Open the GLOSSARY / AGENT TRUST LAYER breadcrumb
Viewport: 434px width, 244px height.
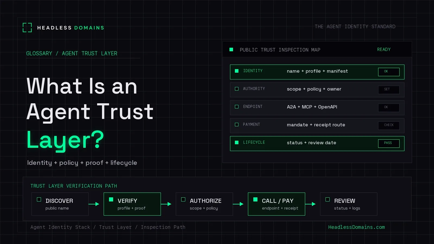[x=72, y=53]
